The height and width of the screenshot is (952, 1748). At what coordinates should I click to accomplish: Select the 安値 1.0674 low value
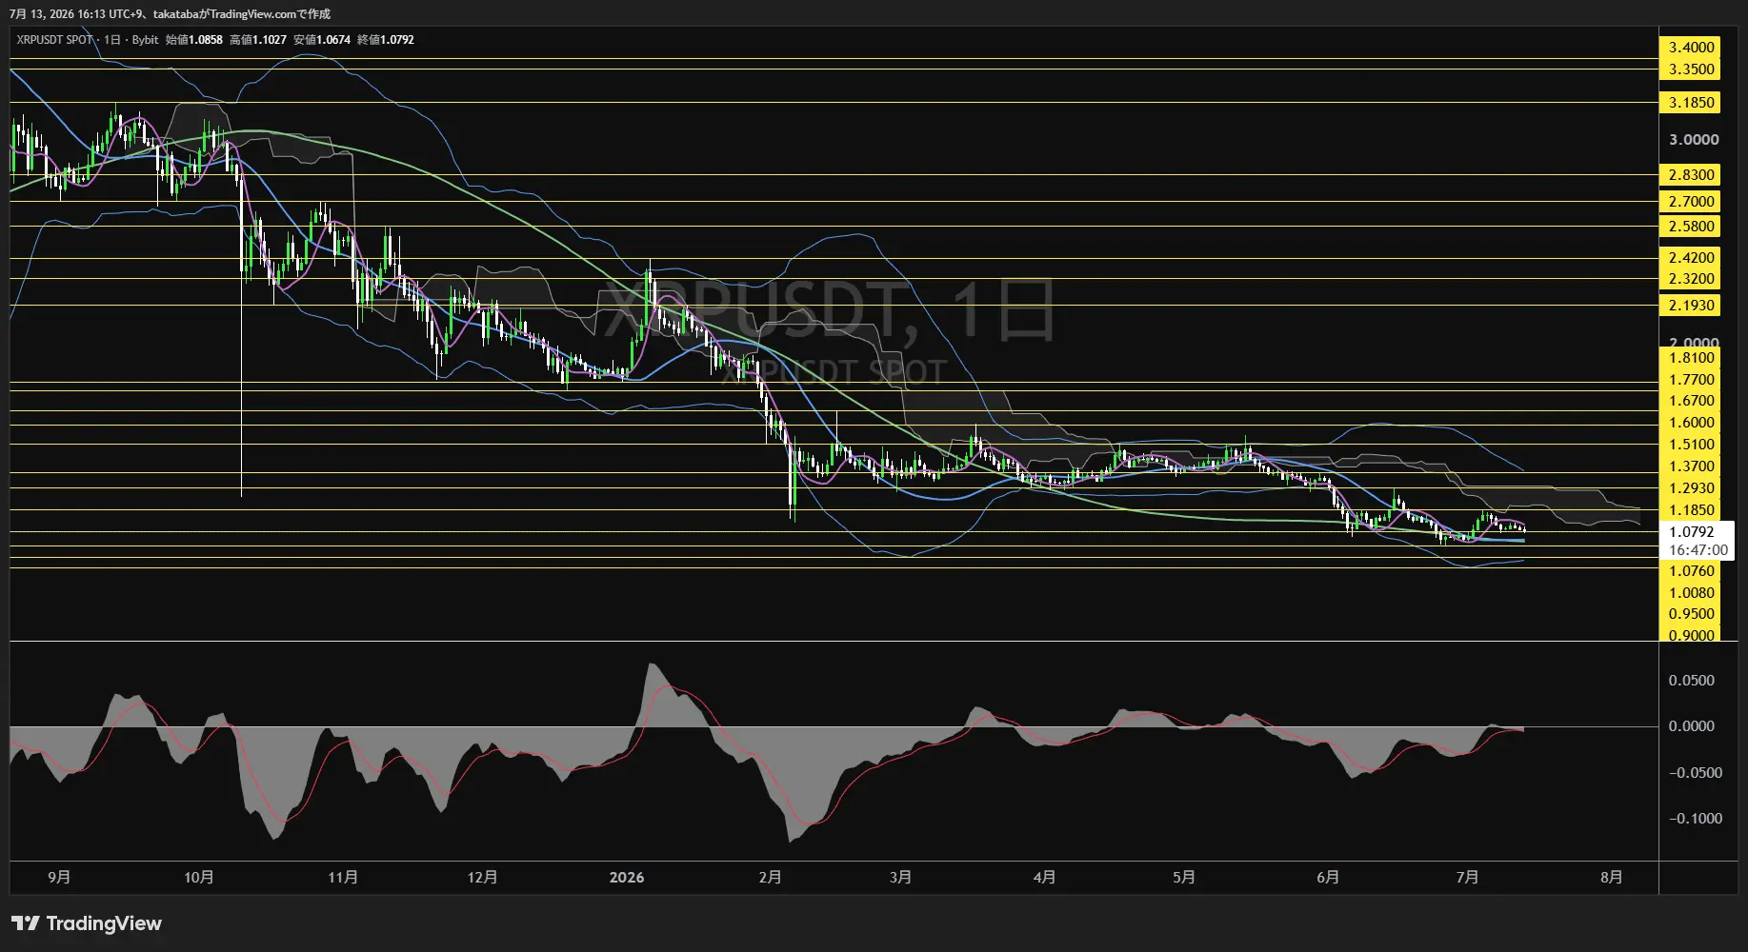click(322, 40)
